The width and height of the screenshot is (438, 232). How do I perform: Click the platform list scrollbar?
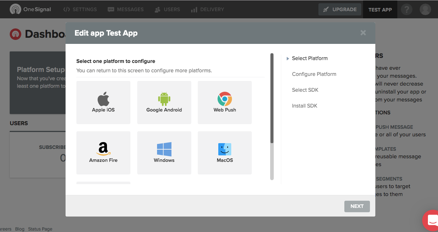(272, 98)
